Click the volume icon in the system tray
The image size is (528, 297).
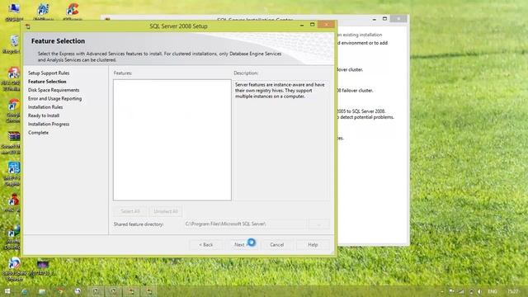click(479, 291)
